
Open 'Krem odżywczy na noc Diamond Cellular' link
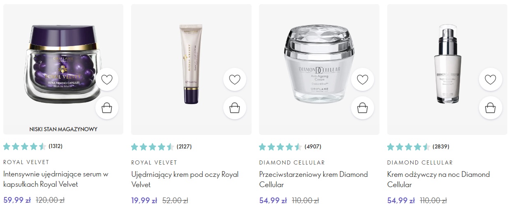438,179
